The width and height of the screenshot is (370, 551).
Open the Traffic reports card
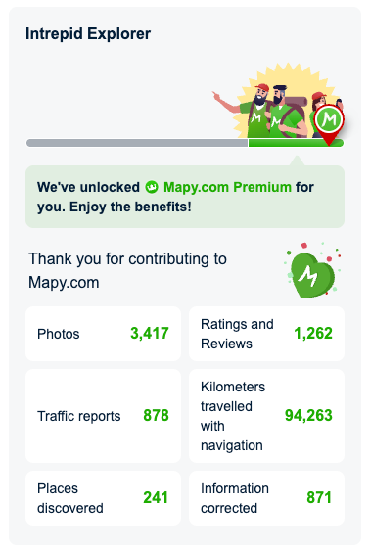103,416
